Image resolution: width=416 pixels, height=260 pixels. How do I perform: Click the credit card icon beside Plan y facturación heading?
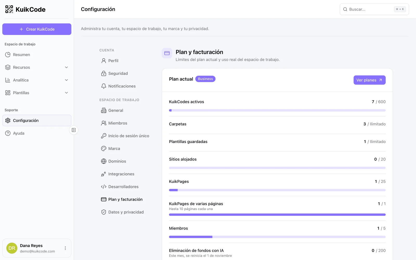(x=167, y=53)
